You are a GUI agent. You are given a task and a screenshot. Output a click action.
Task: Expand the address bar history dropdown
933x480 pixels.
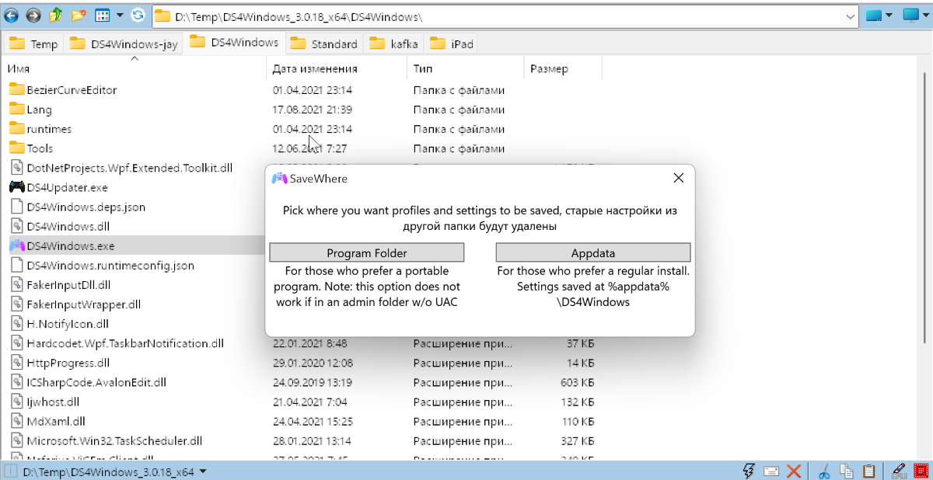point(851,16)
